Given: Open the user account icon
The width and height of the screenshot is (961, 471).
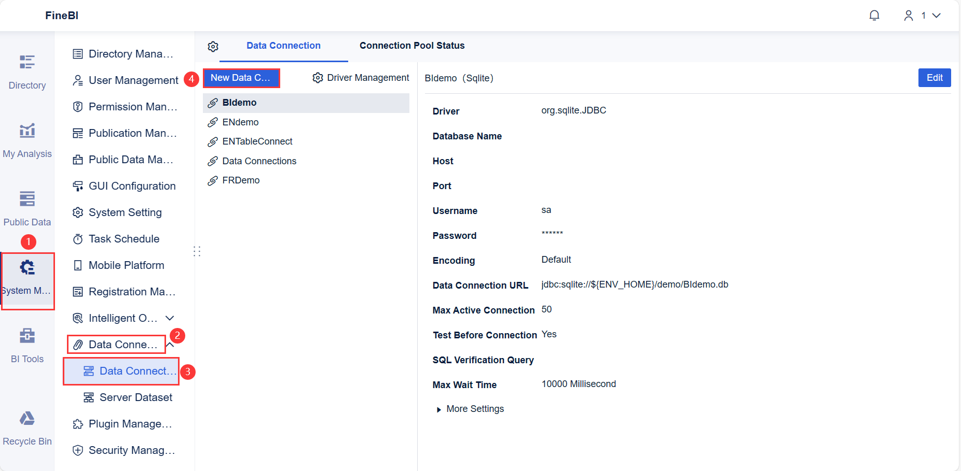Looking at the screenshot, I should pos(909,15).
